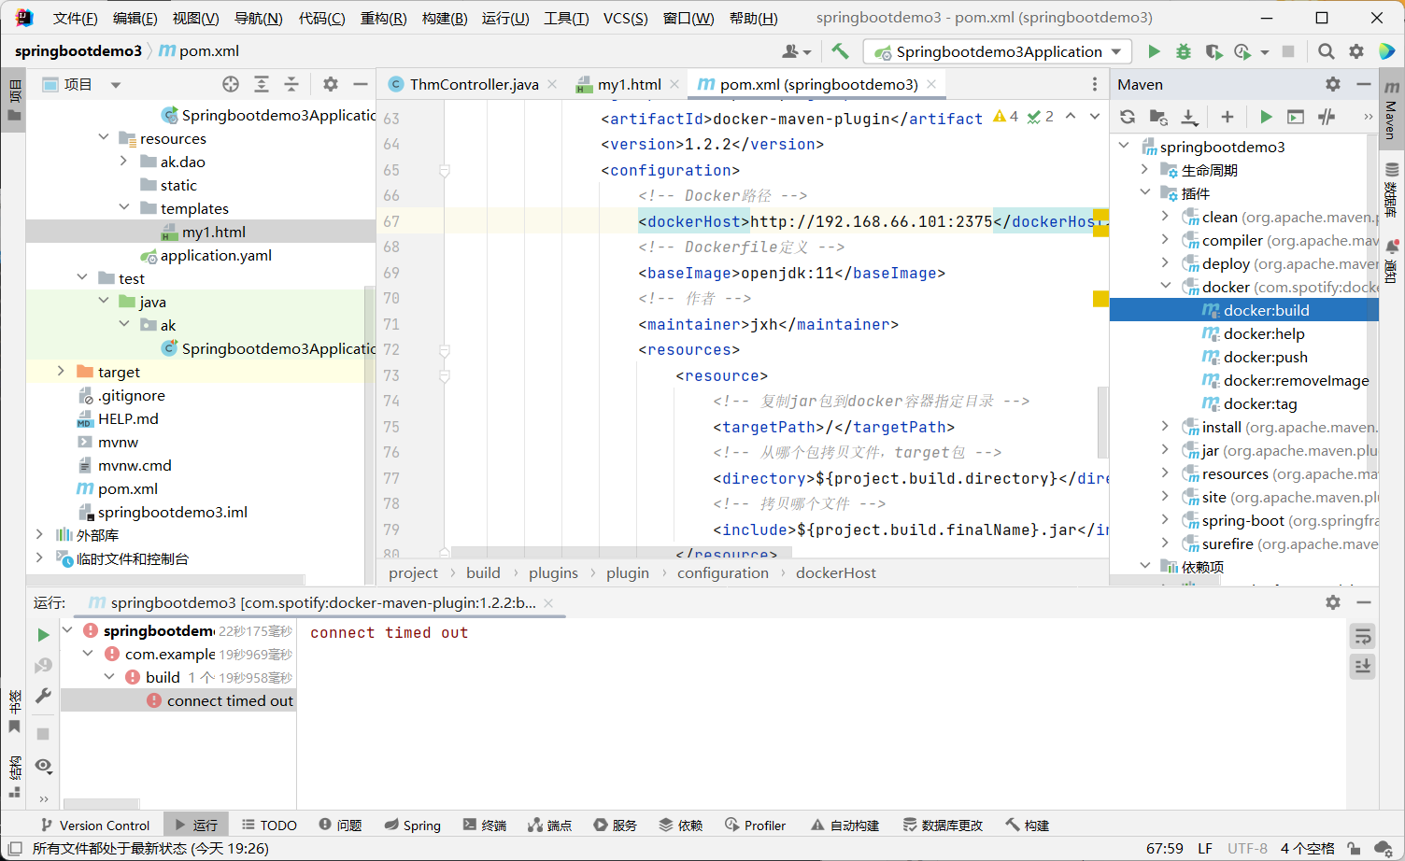Click the connect timed out tree row
The width and height of the screenshot is (1405, 861).
pos(179,700)
